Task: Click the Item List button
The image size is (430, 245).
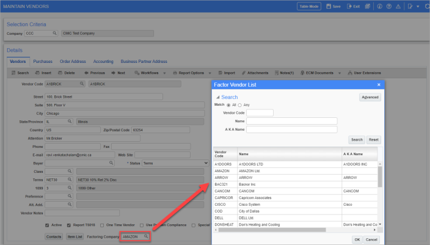Action: click(x=75, y=236)
